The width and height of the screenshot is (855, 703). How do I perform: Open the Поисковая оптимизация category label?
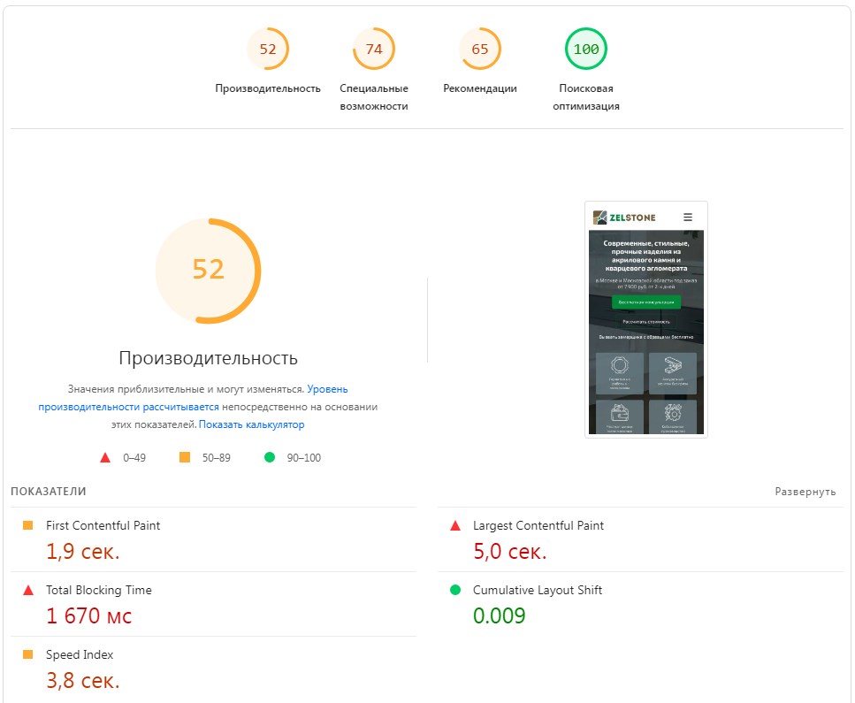[585, 97]
